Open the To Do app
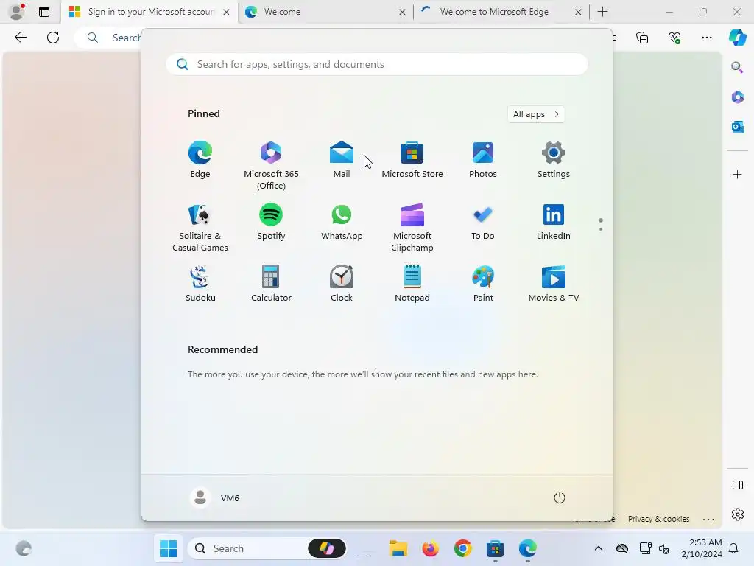 tap(483, 222)
